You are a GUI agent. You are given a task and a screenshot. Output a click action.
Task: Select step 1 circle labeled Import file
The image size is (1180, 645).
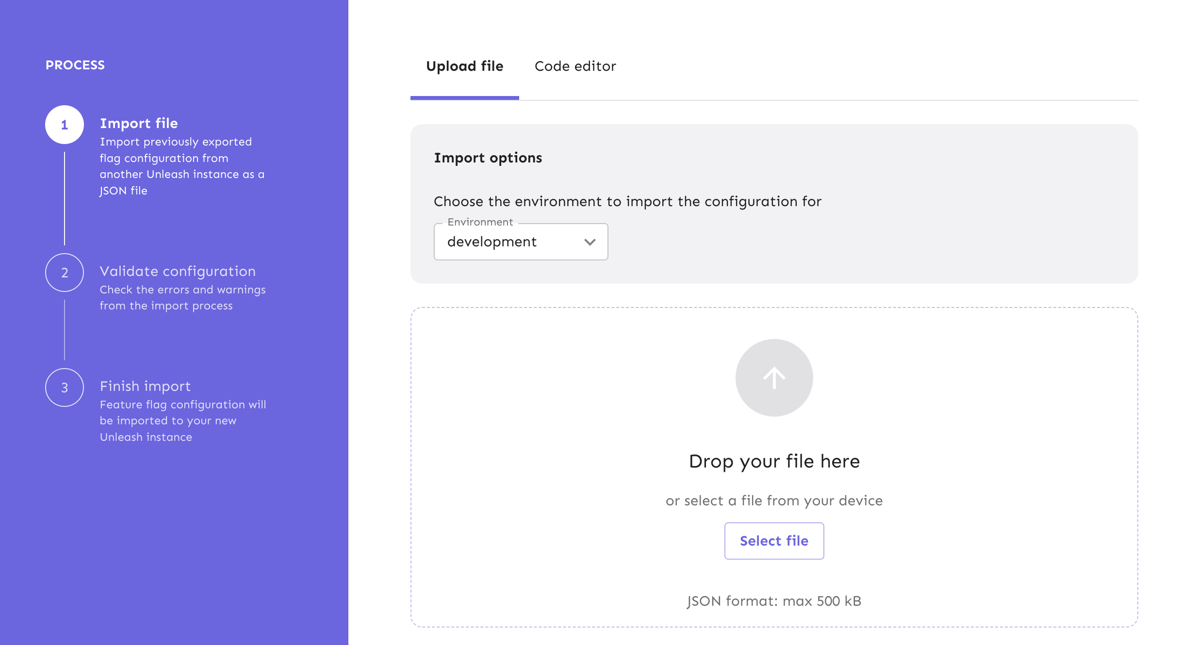[x=64, y=124]
